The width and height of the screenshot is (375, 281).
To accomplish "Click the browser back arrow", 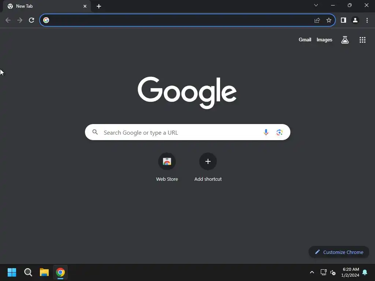I will click(8, 20).
